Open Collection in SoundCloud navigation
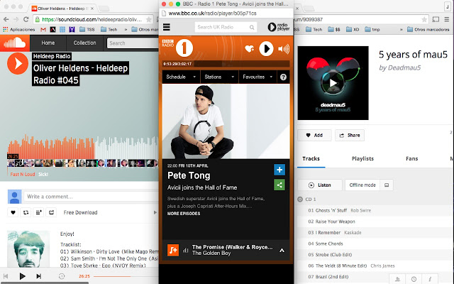 (84, 43)
